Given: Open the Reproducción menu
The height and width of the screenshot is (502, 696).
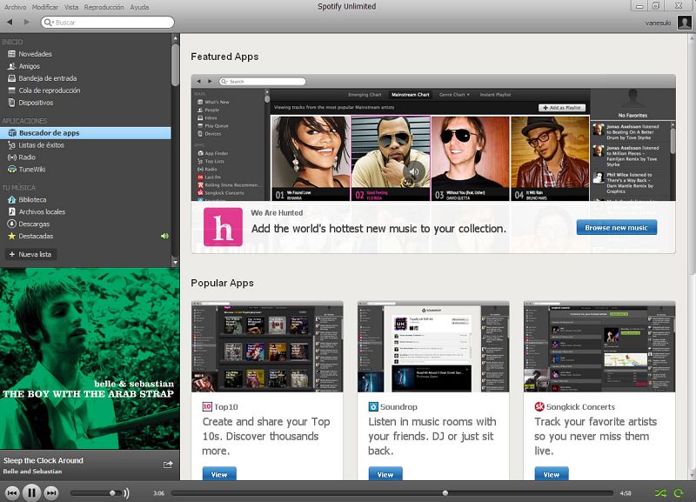Looking at the screenshot, I should click(x=104, y=6).
